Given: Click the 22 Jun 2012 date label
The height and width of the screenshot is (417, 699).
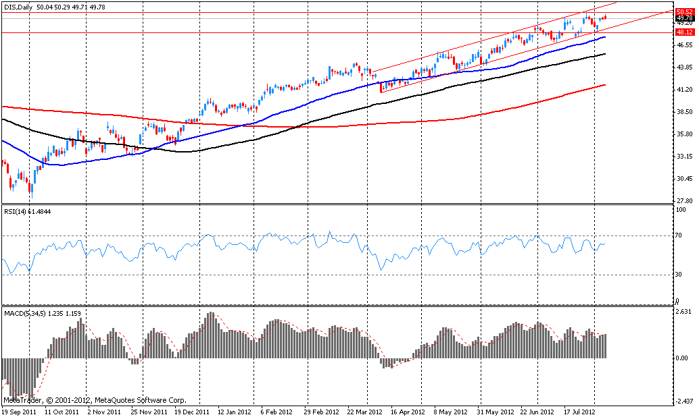Looking at the screenshot, I should 537,412.
